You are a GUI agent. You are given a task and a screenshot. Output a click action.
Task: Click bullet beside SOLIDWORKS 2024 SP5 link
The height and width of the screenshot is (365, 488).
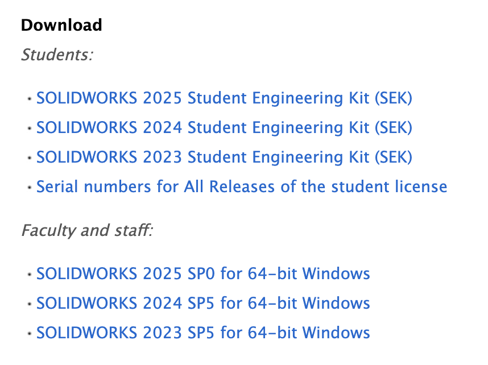[29, 304]
